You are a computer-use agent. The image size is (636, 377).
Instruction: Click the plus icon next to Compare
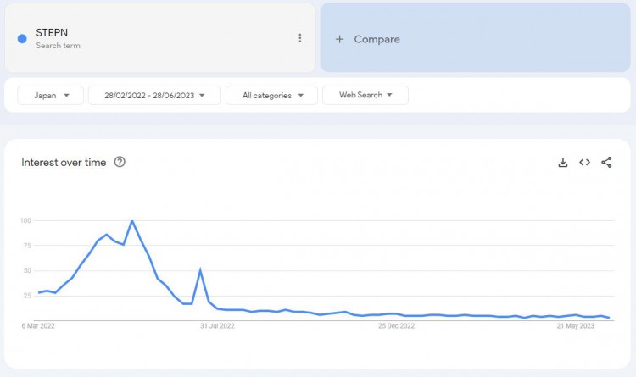tap(339, 39)
